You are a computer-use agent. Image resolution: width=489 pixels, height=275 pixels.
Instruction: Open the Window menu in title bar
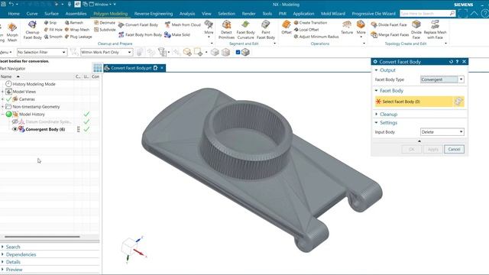click(x=100, y=5)
